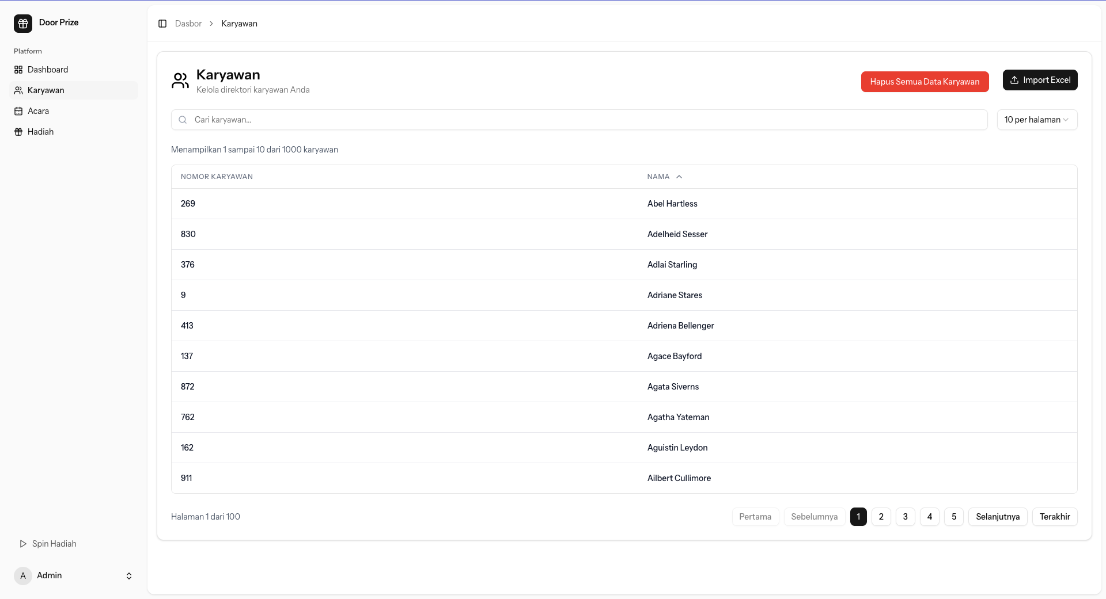This screenshot has width=1106, height=599.
Task: Click employee number 872
Action: pyautogui.click(x=188, y=387)
